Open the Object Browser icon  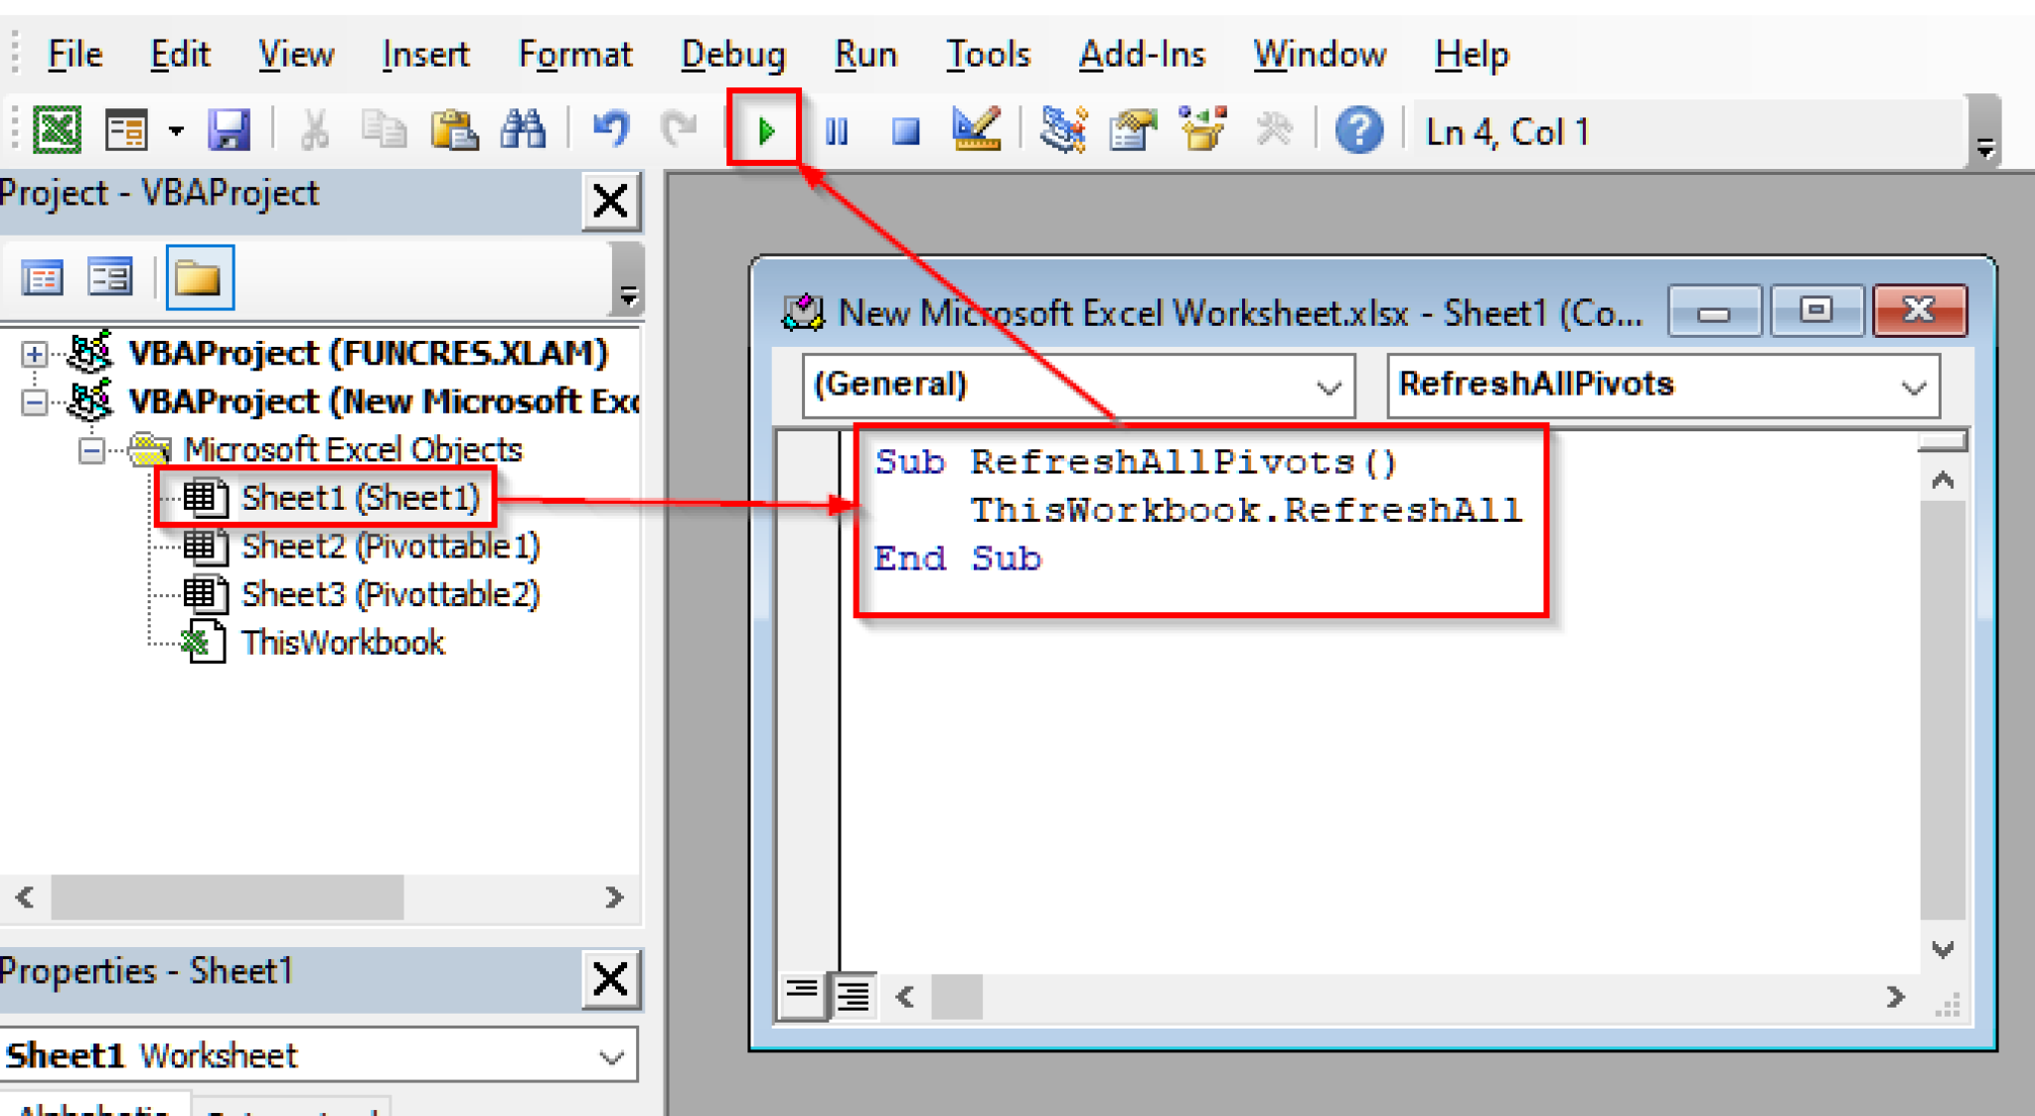1201,129
